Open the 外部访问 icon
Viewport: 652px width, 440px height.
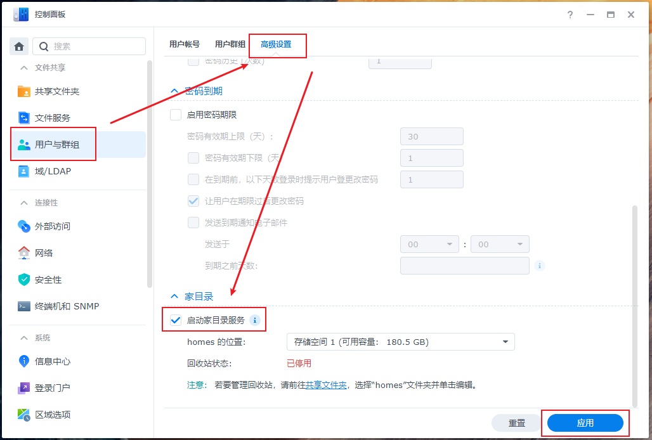(x=24, y=226)
